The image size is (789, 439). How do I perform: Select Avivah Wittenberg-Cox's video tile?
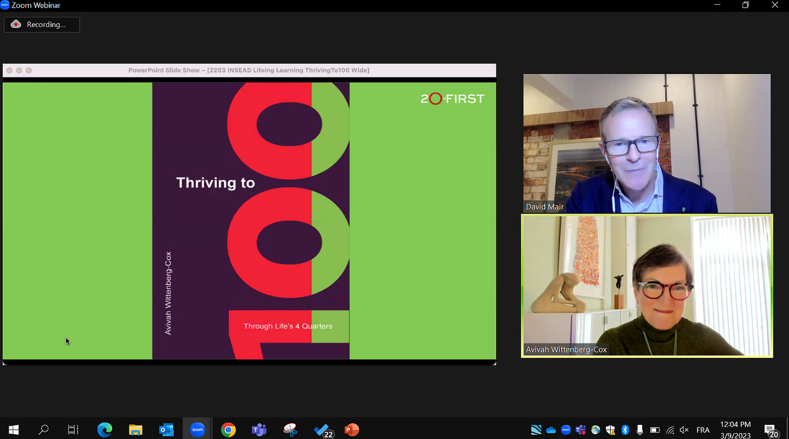(647, 286)
